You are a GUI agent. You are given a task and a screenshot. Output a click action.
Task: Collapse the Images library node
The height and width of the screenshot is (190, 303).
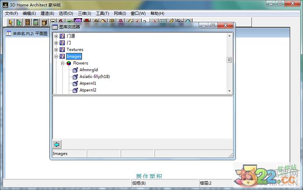click(56, 56)
